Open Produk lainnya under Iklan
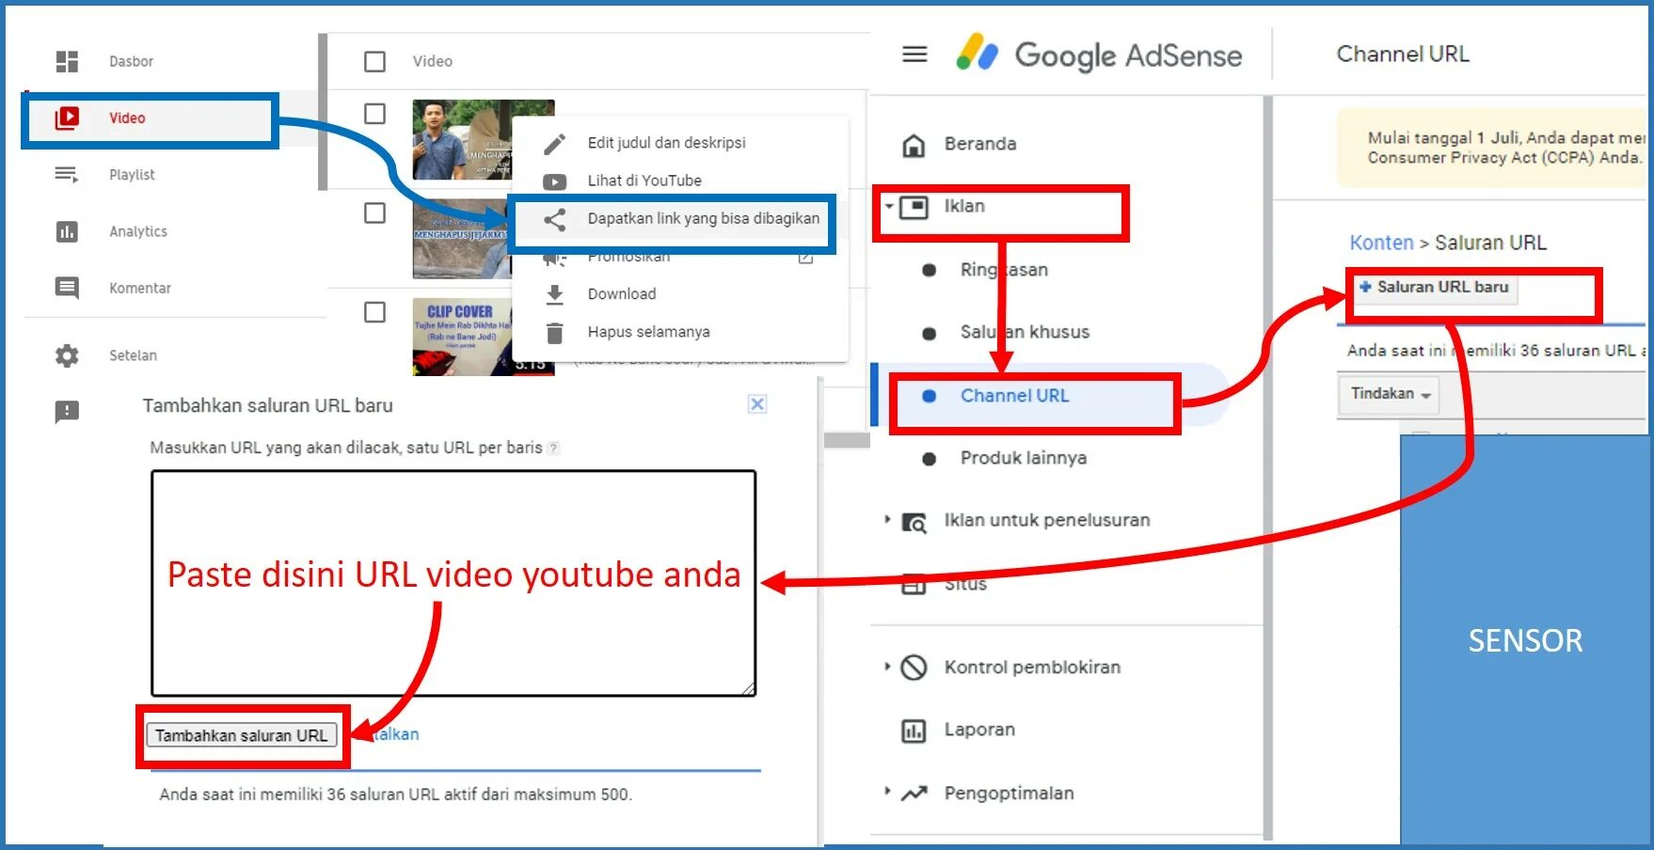The image size is (1654, 850). [1024, 458]
